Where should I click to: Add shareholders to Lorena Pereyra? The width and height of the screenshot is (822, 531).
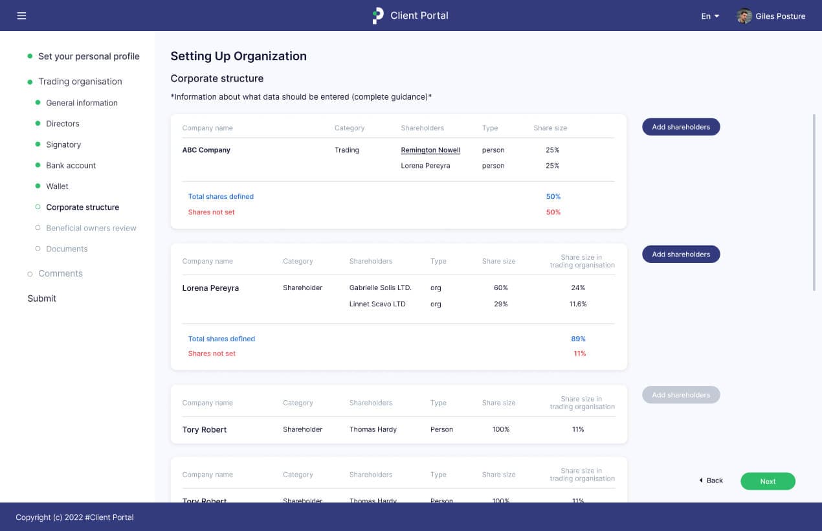pos(680,254)
